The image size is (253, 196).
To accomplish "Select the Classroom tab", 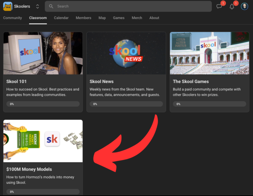I will [x=38, y=18].
